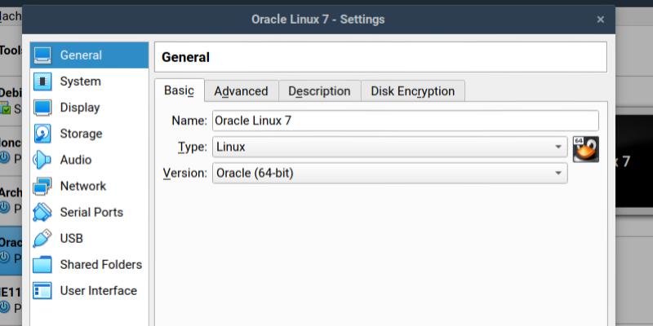Click the General category monitor icon
Image resolution: width=653 pixels, height=326 pixels.
coord(43,55)
